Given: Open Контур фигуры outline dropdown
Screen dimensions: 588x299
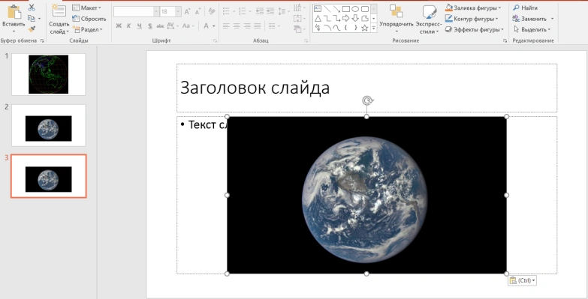Looking at the screenshot, I should tap(472, 18).
